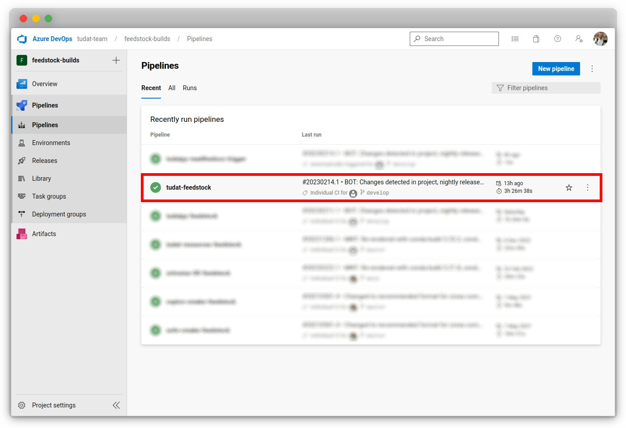Click the Individual CI trigger text
This screenshot has width=626, height=428.
tap(329, 193)
